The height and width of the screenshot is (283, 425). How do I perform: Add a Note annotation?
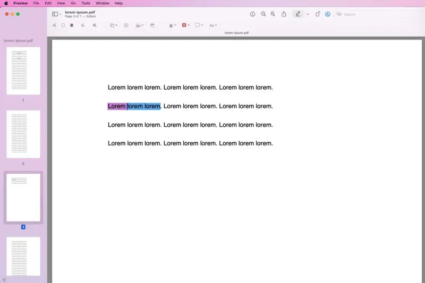point(152,25)
